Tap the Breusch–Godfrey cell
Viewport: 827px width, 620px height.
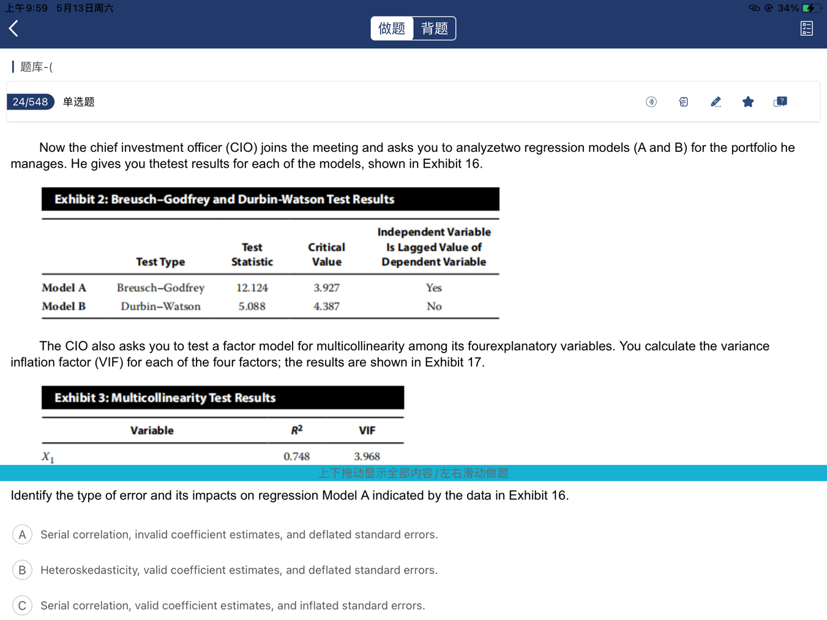point(160,288)
